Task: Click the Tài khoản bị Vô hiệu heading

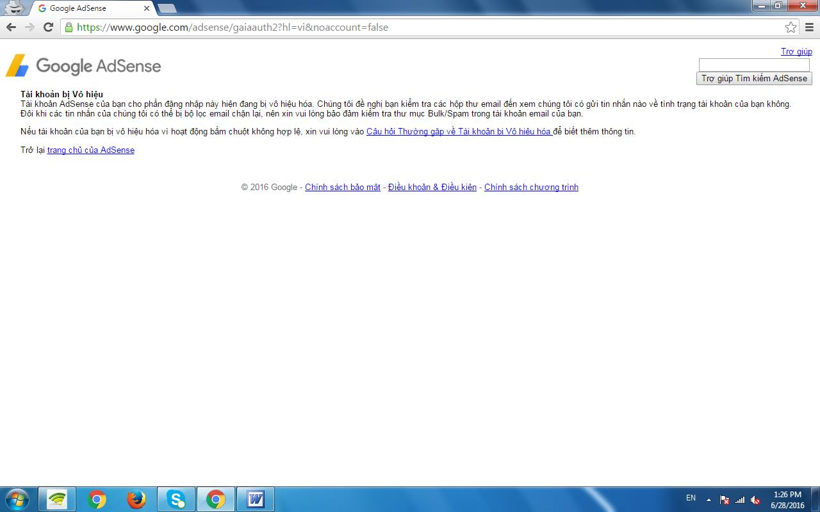Action: coord(61,94)
